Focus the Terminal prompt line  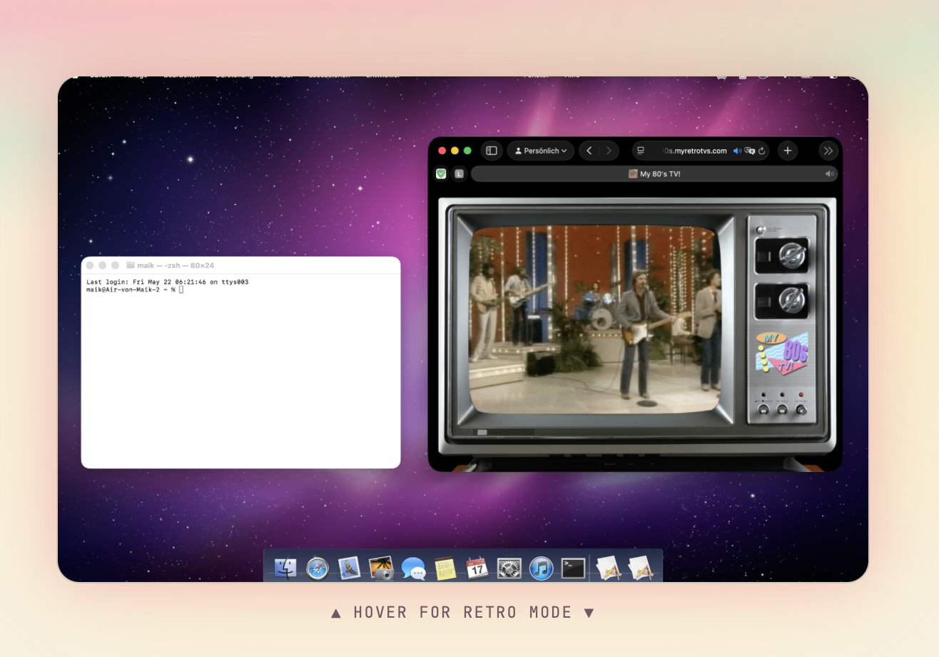coord(135,289)
